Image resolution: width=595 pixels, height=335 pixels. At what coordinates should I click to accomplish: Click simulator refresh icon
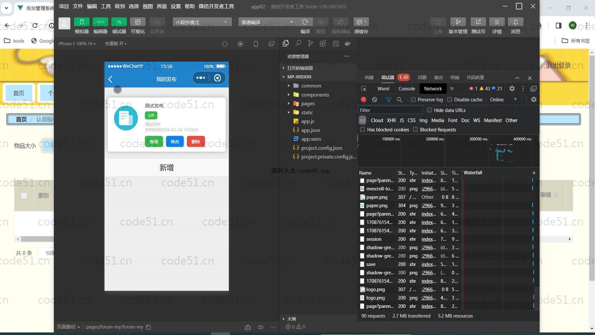pos(225,44)
